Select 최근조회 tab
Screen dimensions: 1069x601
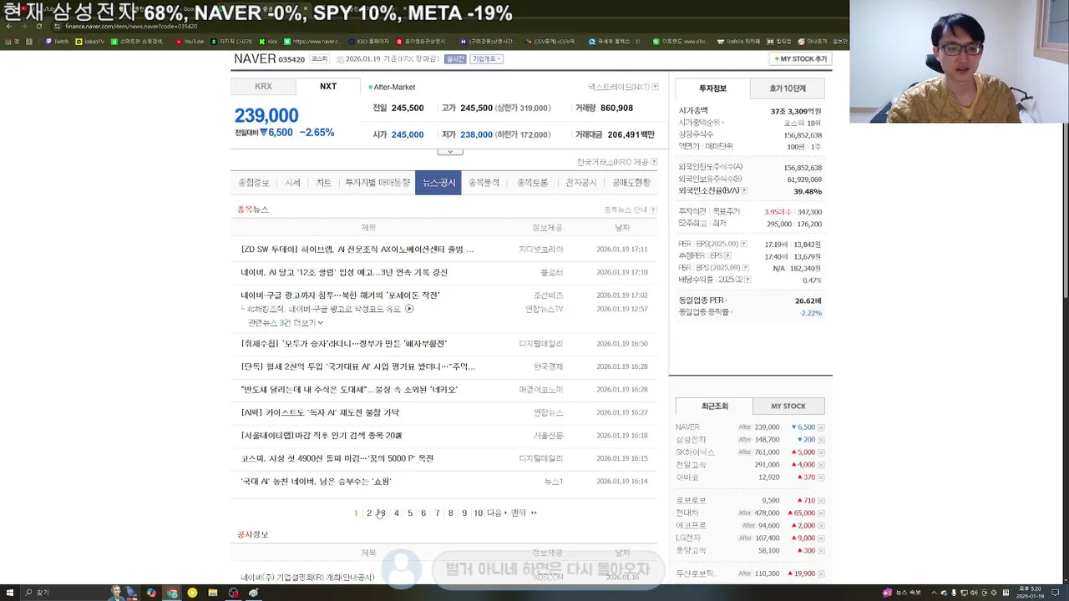click(714, 407)
